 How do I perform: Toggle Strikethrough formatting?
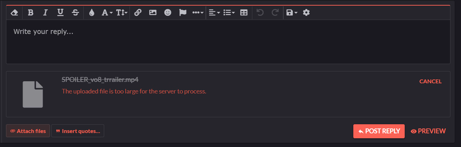click(x=75, y=13)
